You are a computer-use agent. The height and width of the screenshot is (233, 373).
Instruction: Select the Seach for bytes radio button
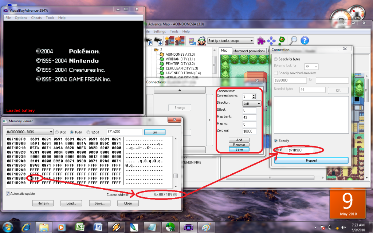(276, 59)
